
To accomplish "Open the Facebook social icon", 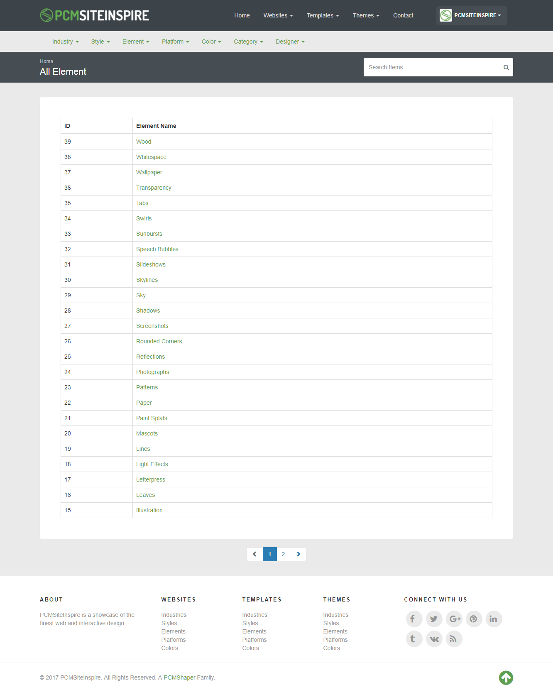I will (x=414, y=619).
